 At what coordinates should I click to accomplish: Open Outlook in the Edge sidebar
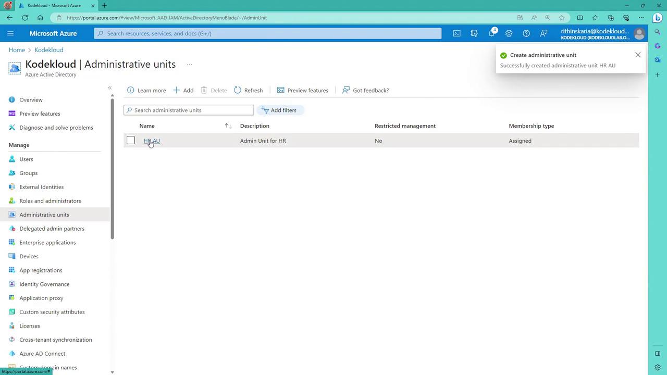[x=658, y=60]
